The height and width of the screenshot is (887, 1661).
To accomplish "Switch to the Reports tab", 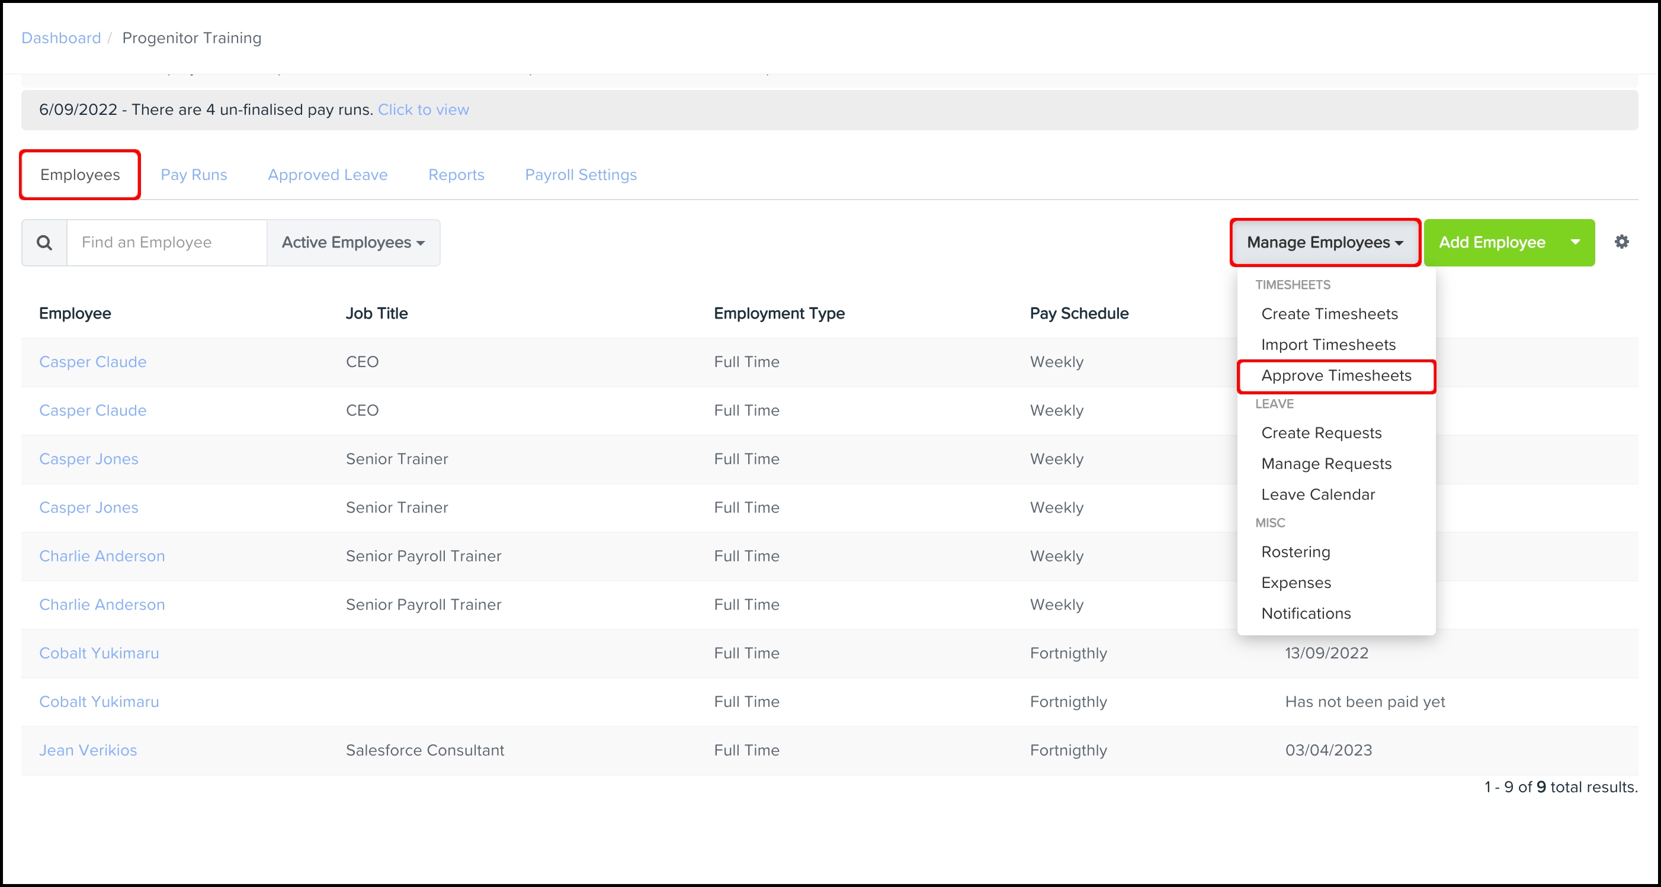I will (x=456, y=175).
